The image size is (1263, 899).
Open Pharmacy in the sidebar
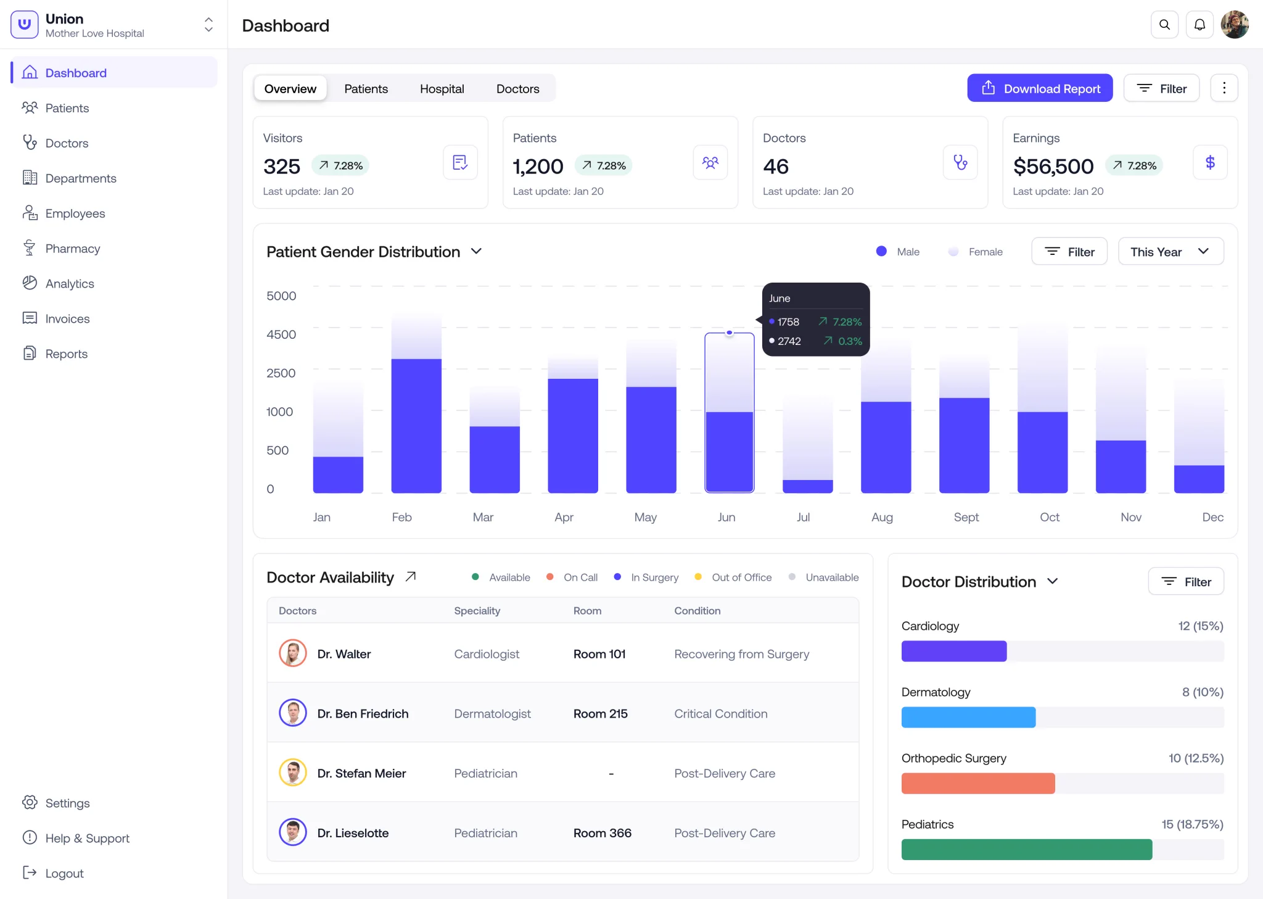coord(114,249)
